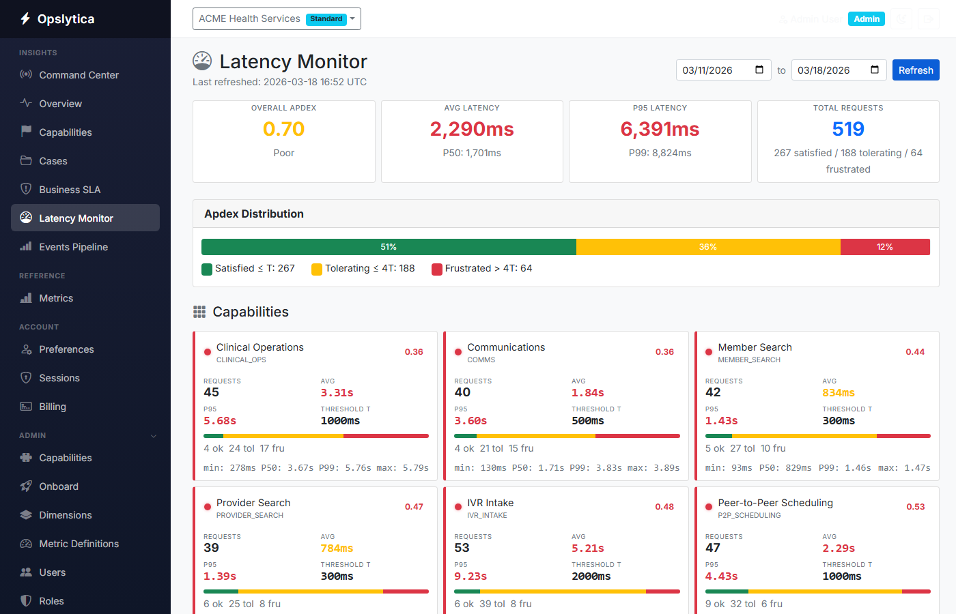
Task: Switch to the Overview navigation item
Action: (x=25, y=103)
